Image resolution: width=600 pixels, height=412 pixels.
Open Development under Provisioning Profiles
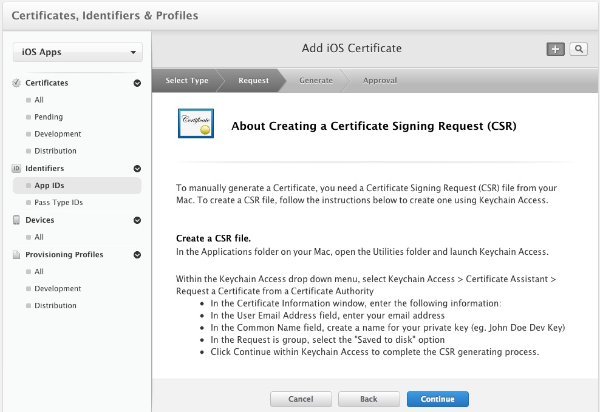click(58, 289)
